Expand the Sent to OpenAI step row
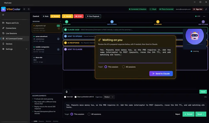 click(79, 36)
